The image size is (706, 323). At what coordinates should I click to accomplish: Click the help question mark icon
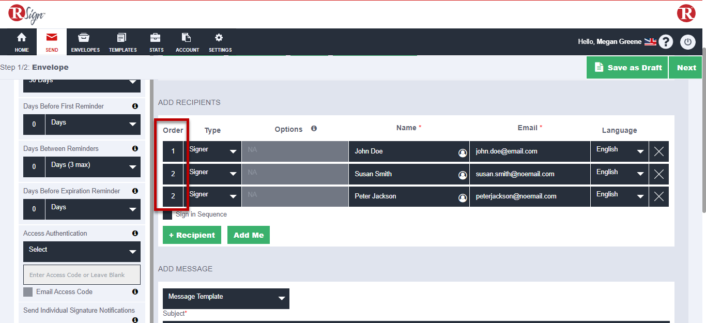click(x=666, y=42)
